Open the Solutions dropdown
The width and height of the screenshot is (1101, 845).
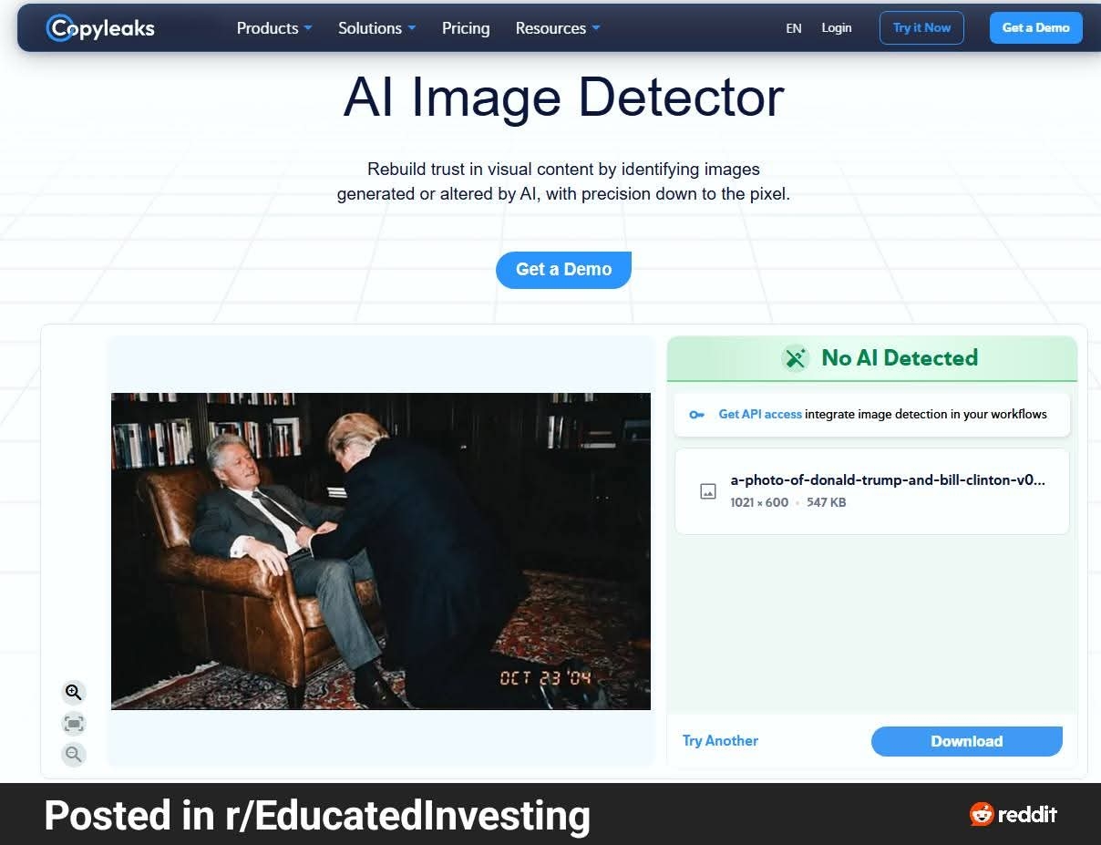pyautogui.click(x=376, y=28)
